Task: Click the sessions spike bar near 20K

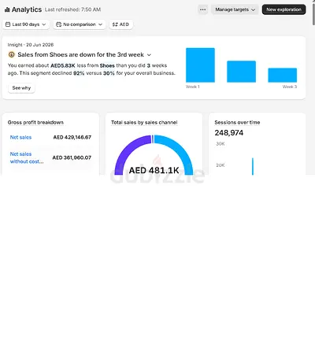Action: point(253,166)
